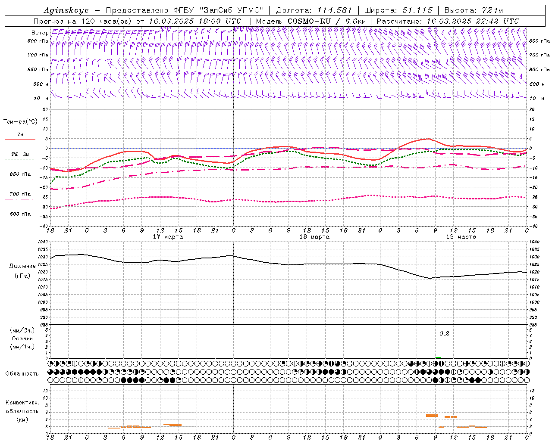Select the 850 гПа temperature legend entry
The height and width of the screenshot is (441, 552).
(x=20, y=174)
